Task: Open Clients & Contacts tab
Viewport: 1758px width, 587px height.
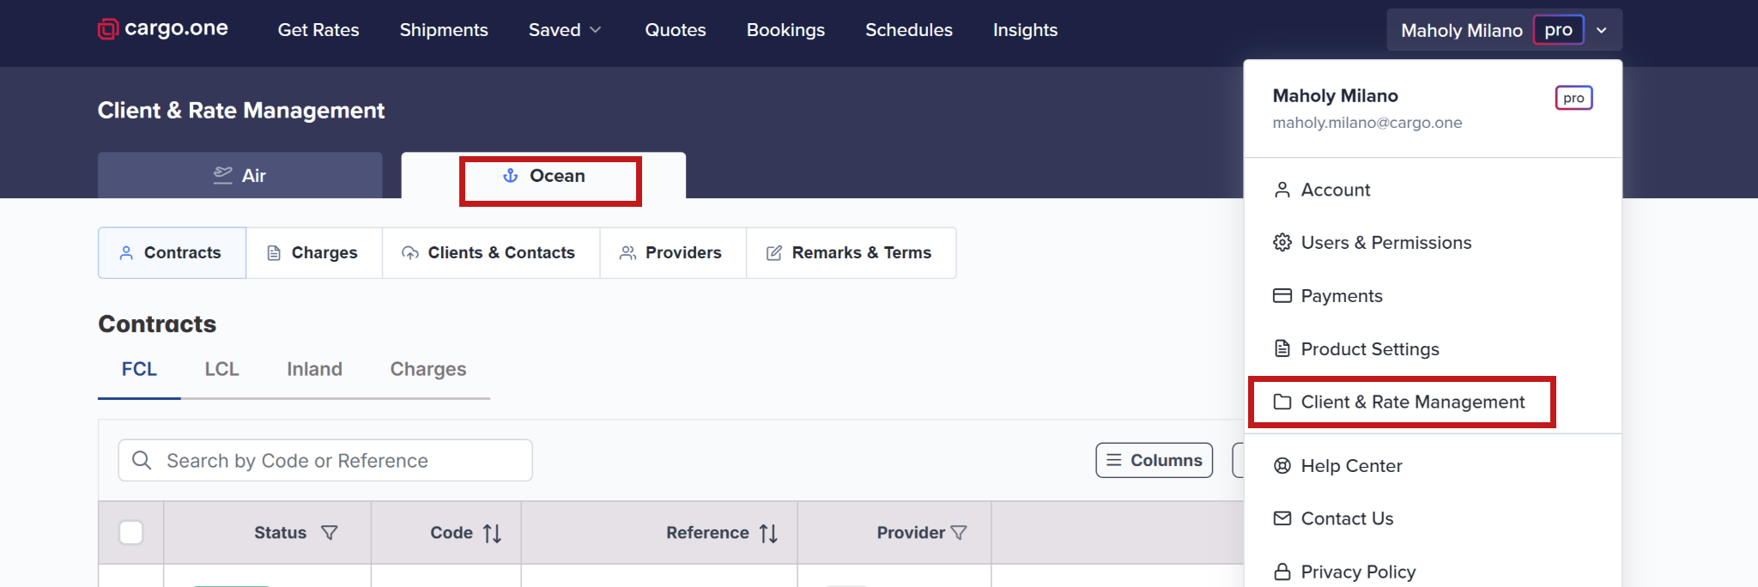Action: [x=491, y=253]
